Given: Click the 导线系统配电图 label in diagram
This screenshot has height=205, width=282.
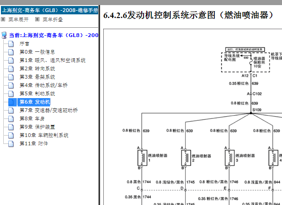Looking at the screenshot, I should pos(232,57).
